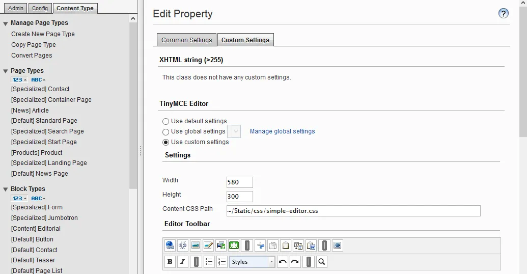
Task: Open the [Default] Button block type
Action: tap(32, 239)
